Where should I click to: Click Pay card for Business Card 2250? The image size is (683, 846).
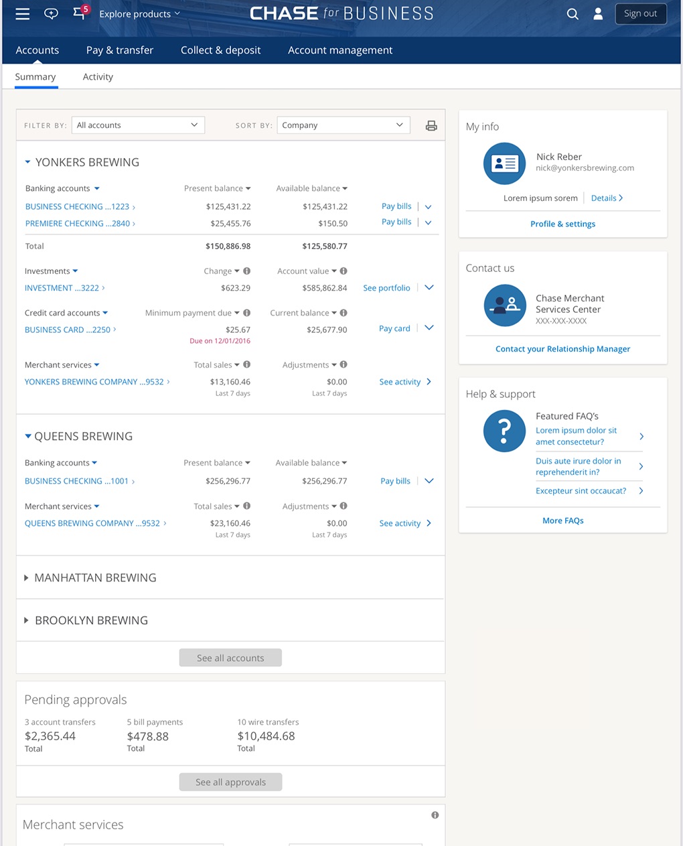pyautogui.click(x=394, y=328)
